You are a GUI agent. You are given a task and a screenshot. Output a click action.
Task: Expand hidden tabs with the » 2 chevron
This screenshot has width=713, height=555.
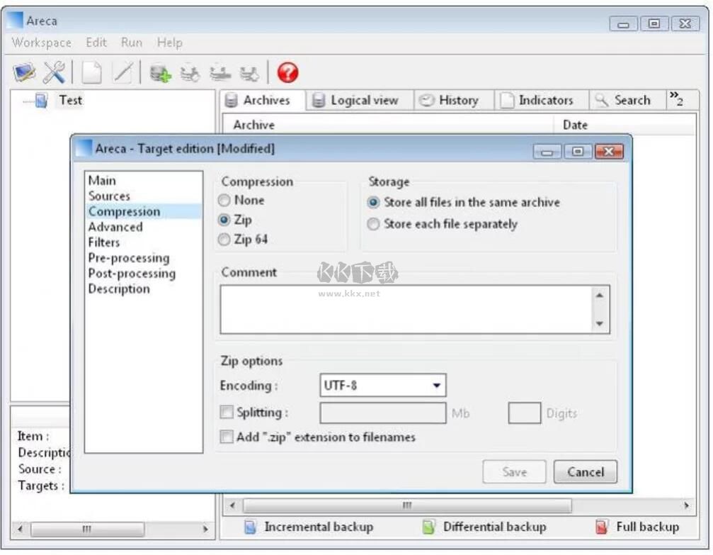676,99
